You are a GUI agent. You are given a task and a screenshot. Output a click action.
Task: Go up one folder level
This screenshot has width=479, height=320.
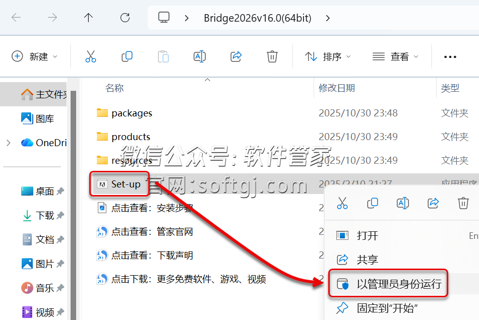pyautogui.click(x=88, y=18)
